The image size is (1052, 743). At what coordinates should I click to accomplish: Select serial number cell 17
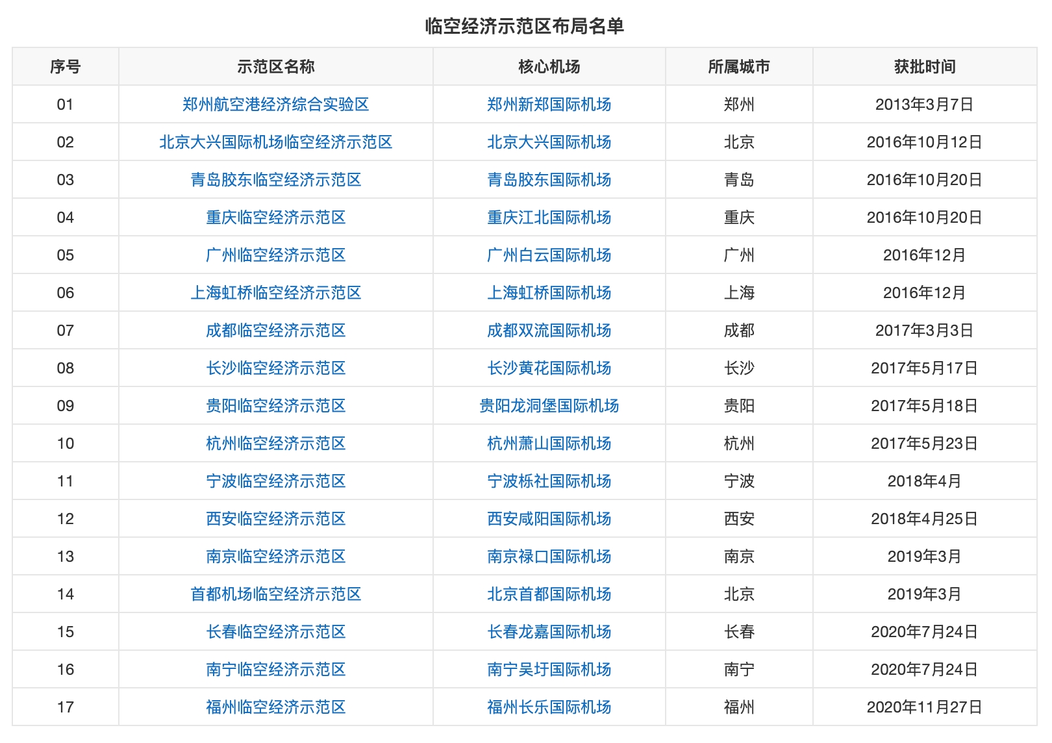pyautogui.click(x=66, y=707)
